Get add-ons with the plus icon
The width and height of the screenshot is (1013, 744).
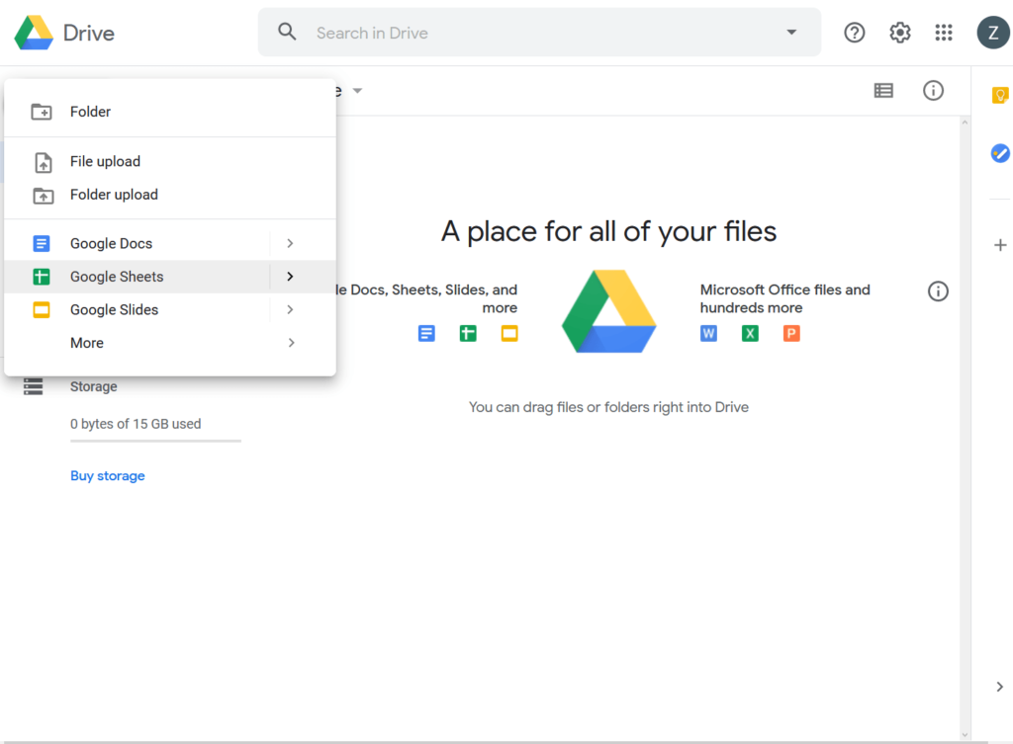tap(999, 245)
